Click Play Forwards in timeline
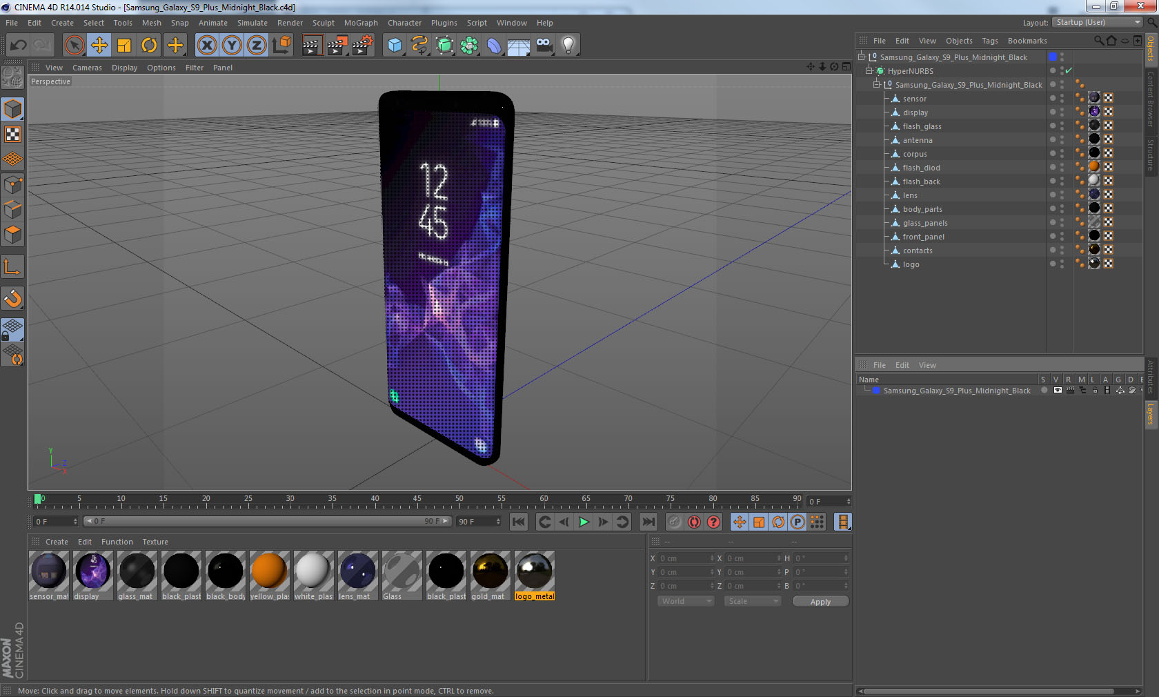The height and width of the screenshot is (697, 1159). [584, 522]
